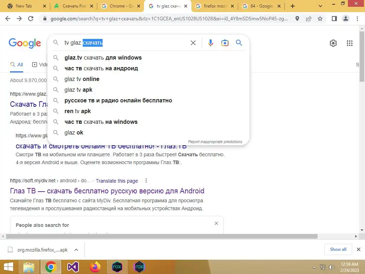The width and height of the screenshot is (365, 274).
Task: Switch to the 64 - Google tab
Action: 261,6
